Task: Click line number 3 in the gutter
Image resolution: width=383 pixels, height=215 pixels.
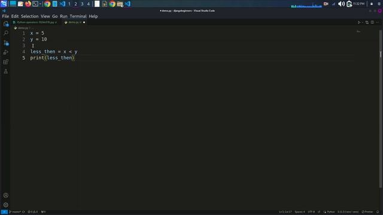Action: click(x=24, y=45)
